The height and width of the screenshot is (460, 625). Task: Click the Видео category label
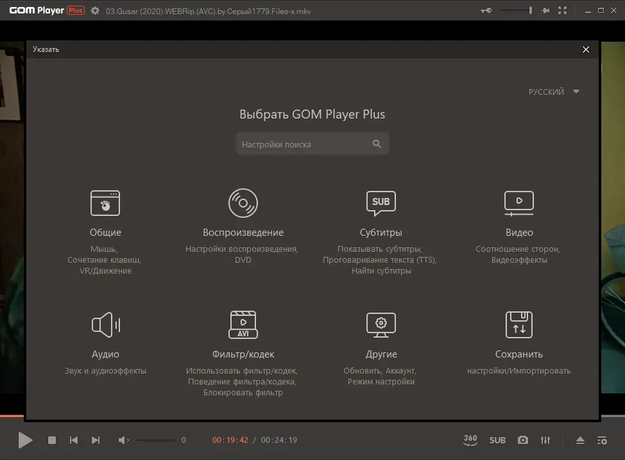(x=519, y=233)
